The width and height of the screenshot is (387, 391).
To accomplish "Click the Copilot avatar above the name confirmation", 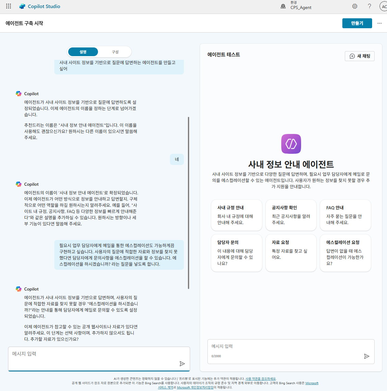I will coord(19,184).
